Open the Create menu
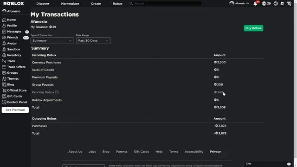The width and height of the screenshot is (297, 167). (96, 4)
